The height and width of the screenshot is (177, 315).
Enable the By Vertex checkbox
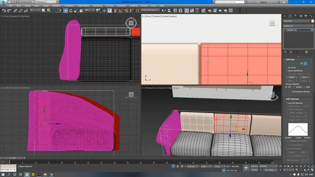(287, 68)
